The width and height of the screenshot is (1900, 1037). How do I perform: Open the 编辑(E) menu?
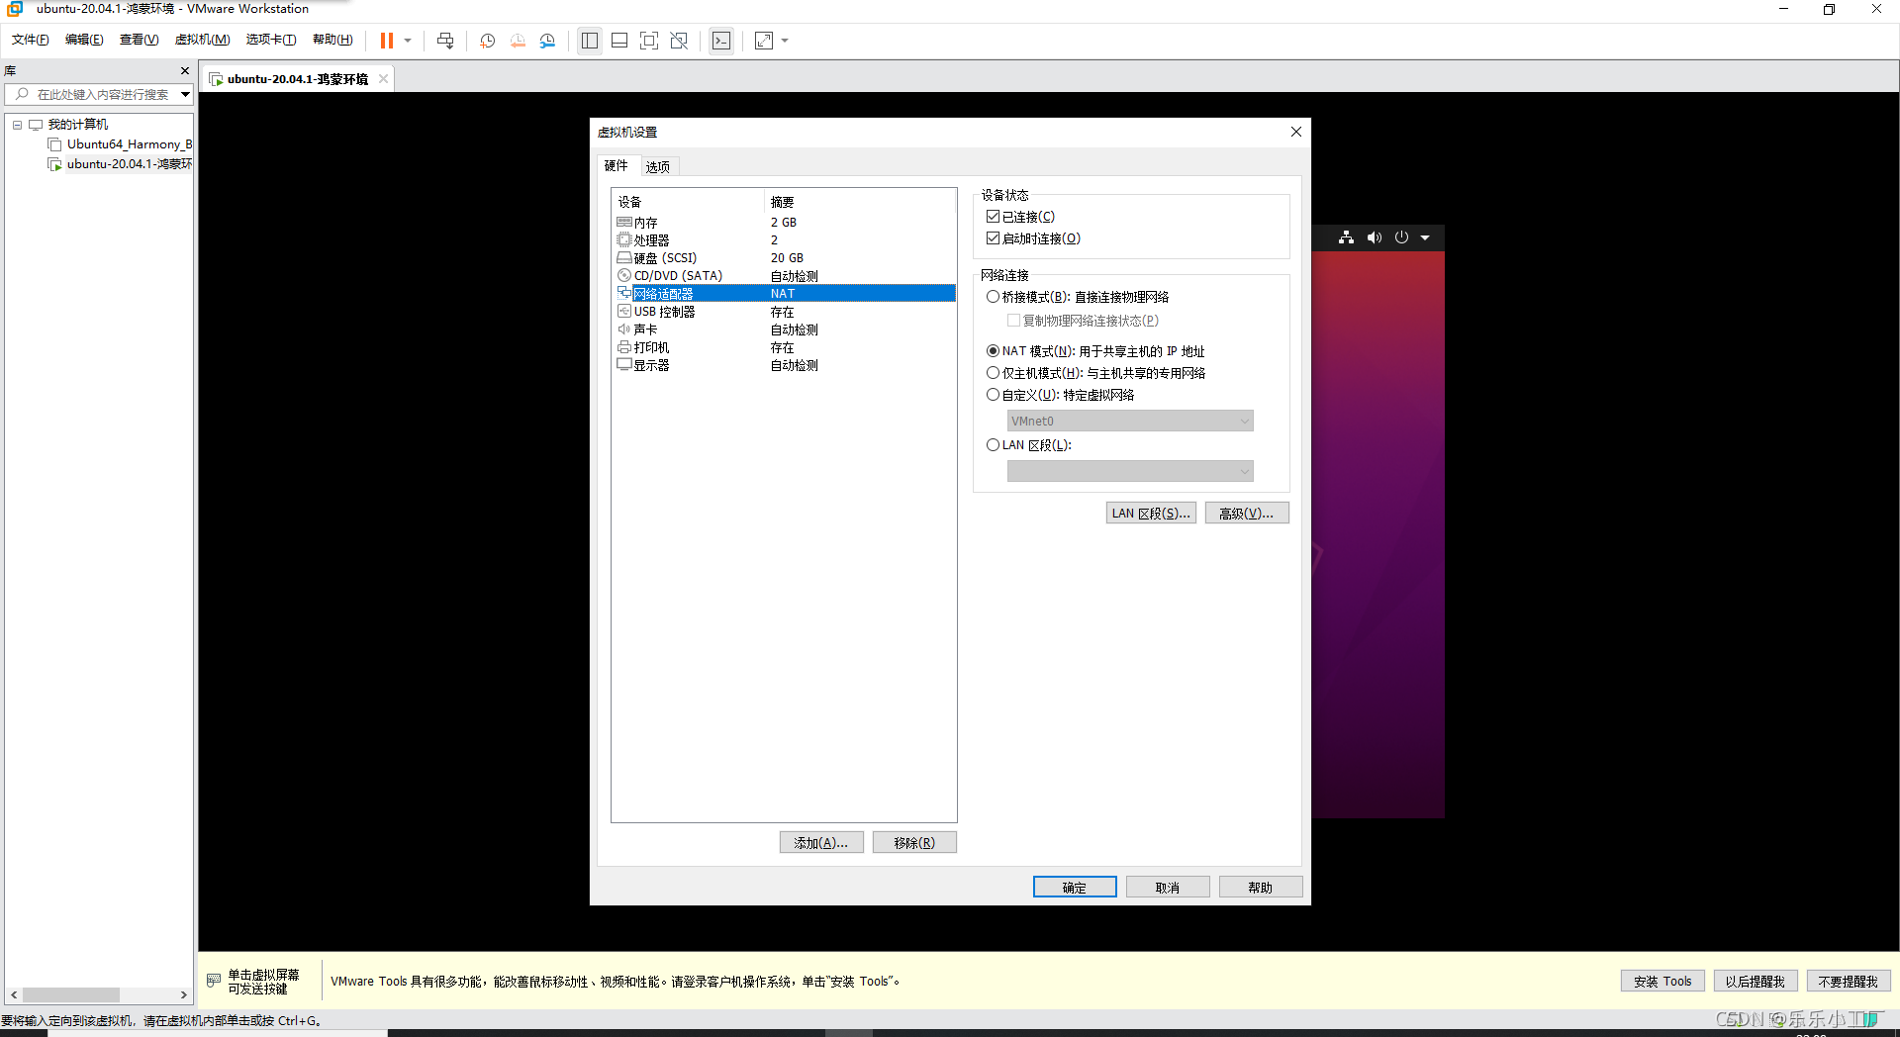pos(84,40)
